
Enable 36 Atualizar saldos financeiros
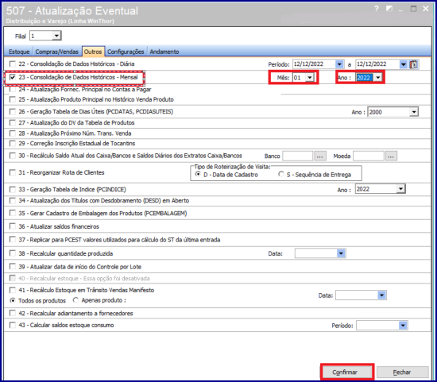pyautogui.click(x=12, y=226)
